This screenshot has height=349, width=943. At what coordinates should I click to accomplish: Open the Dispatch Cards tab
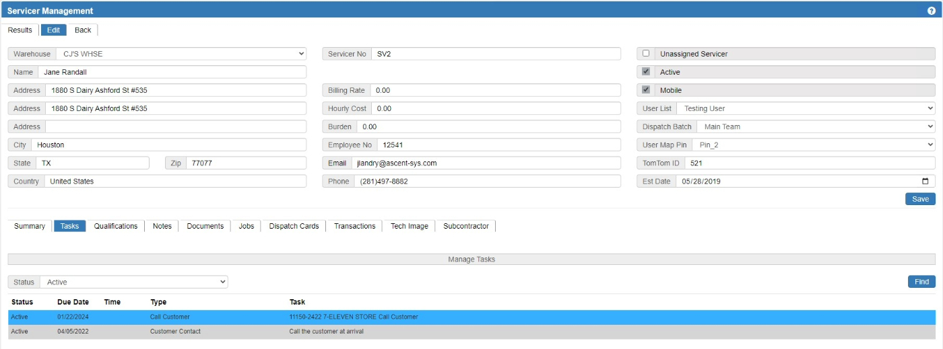pos(294,226)
